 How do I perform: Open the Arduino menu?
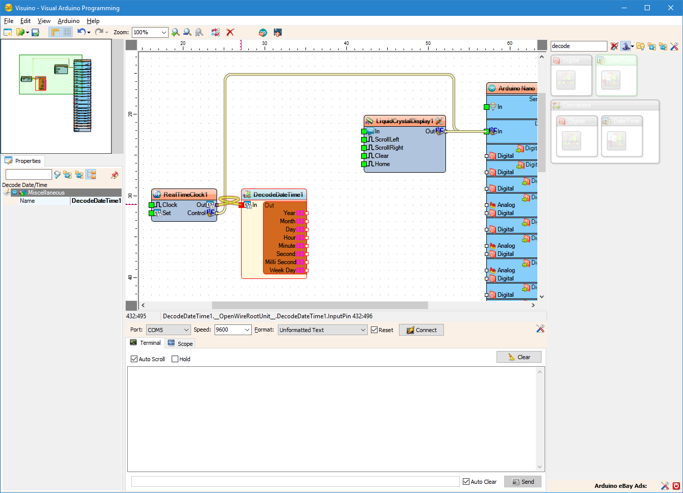[x=68, y=21]
